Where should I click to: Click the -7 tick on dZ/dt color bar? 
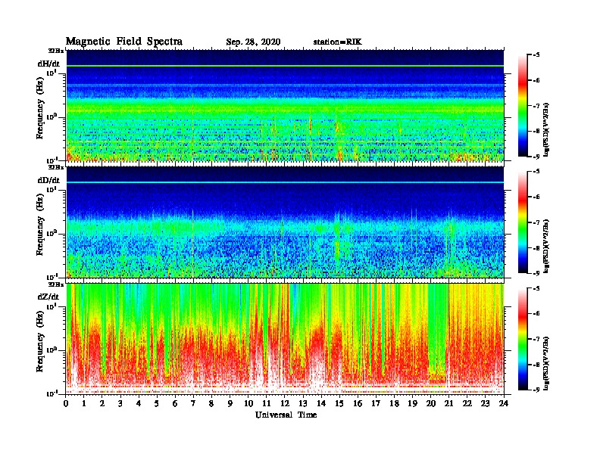(x=536, y=339)
